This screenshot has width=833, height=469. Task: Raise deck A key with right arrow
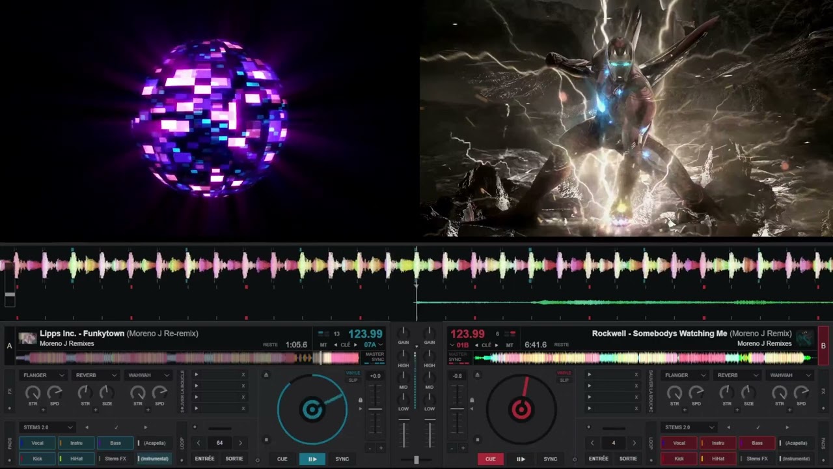pos(355,345)
